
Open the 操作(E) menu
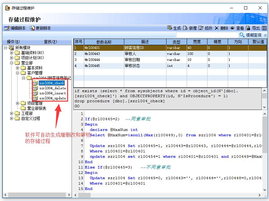[x=13, y=42]
